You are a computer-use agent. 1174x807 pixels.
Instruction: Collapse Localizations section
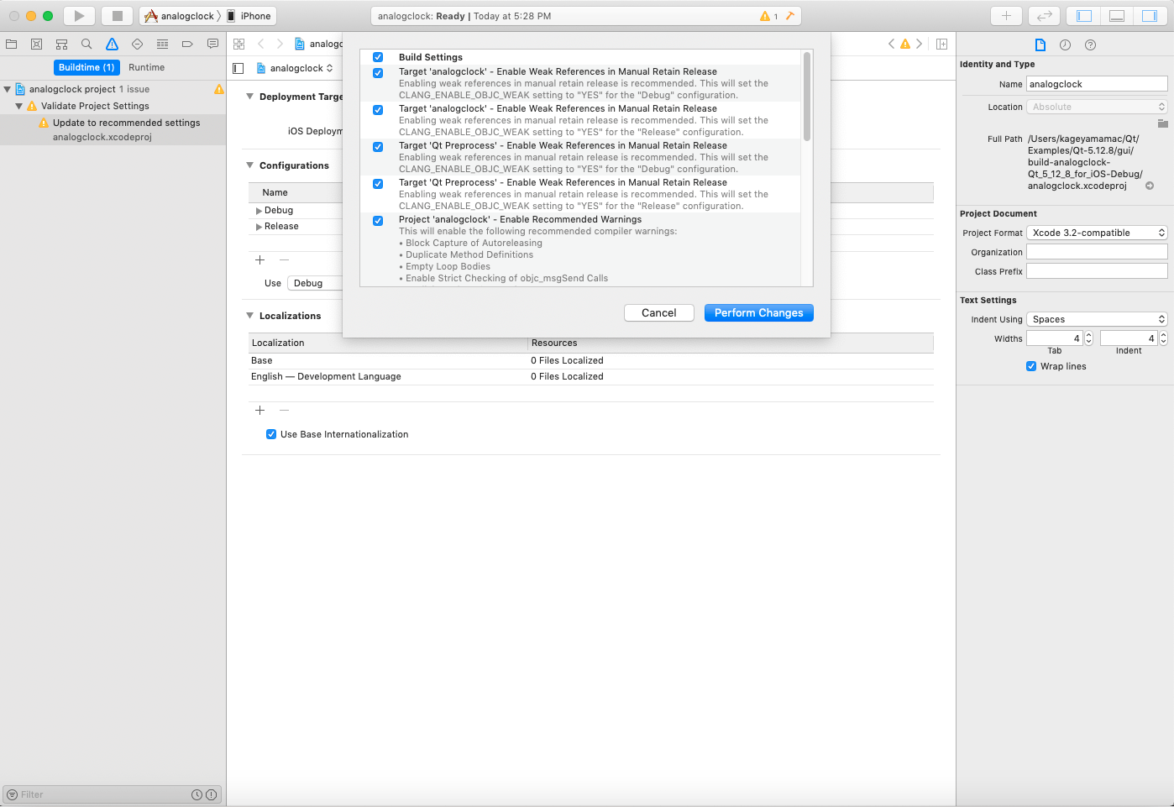[x=249, y=316]
